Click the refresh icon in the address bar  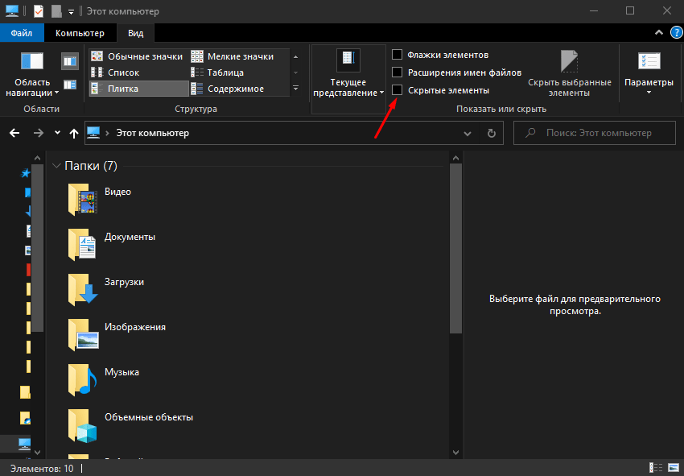491,133
